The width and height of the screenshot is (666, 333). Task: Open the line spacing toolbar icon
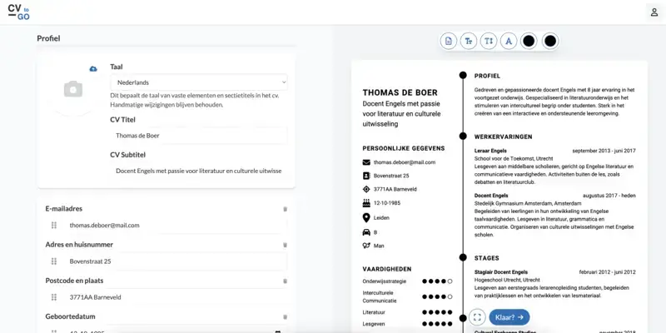click(x=489, y=41)
